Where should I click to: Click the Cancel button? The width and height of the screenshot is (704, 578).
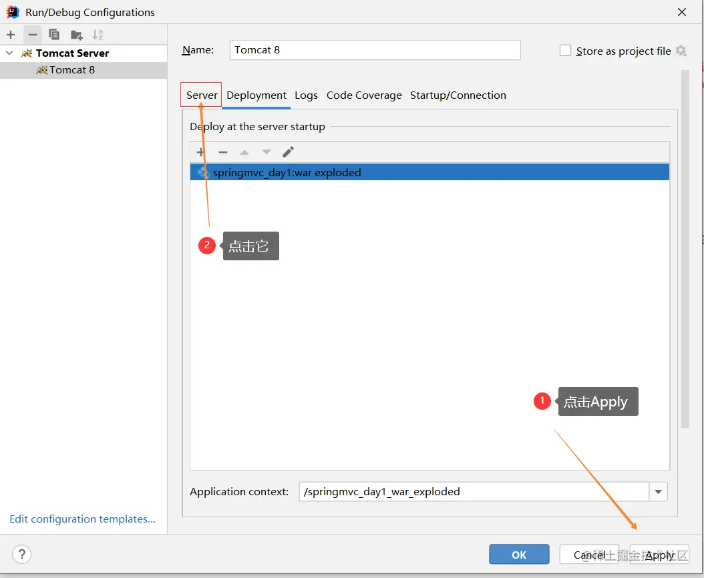point(589,554)
